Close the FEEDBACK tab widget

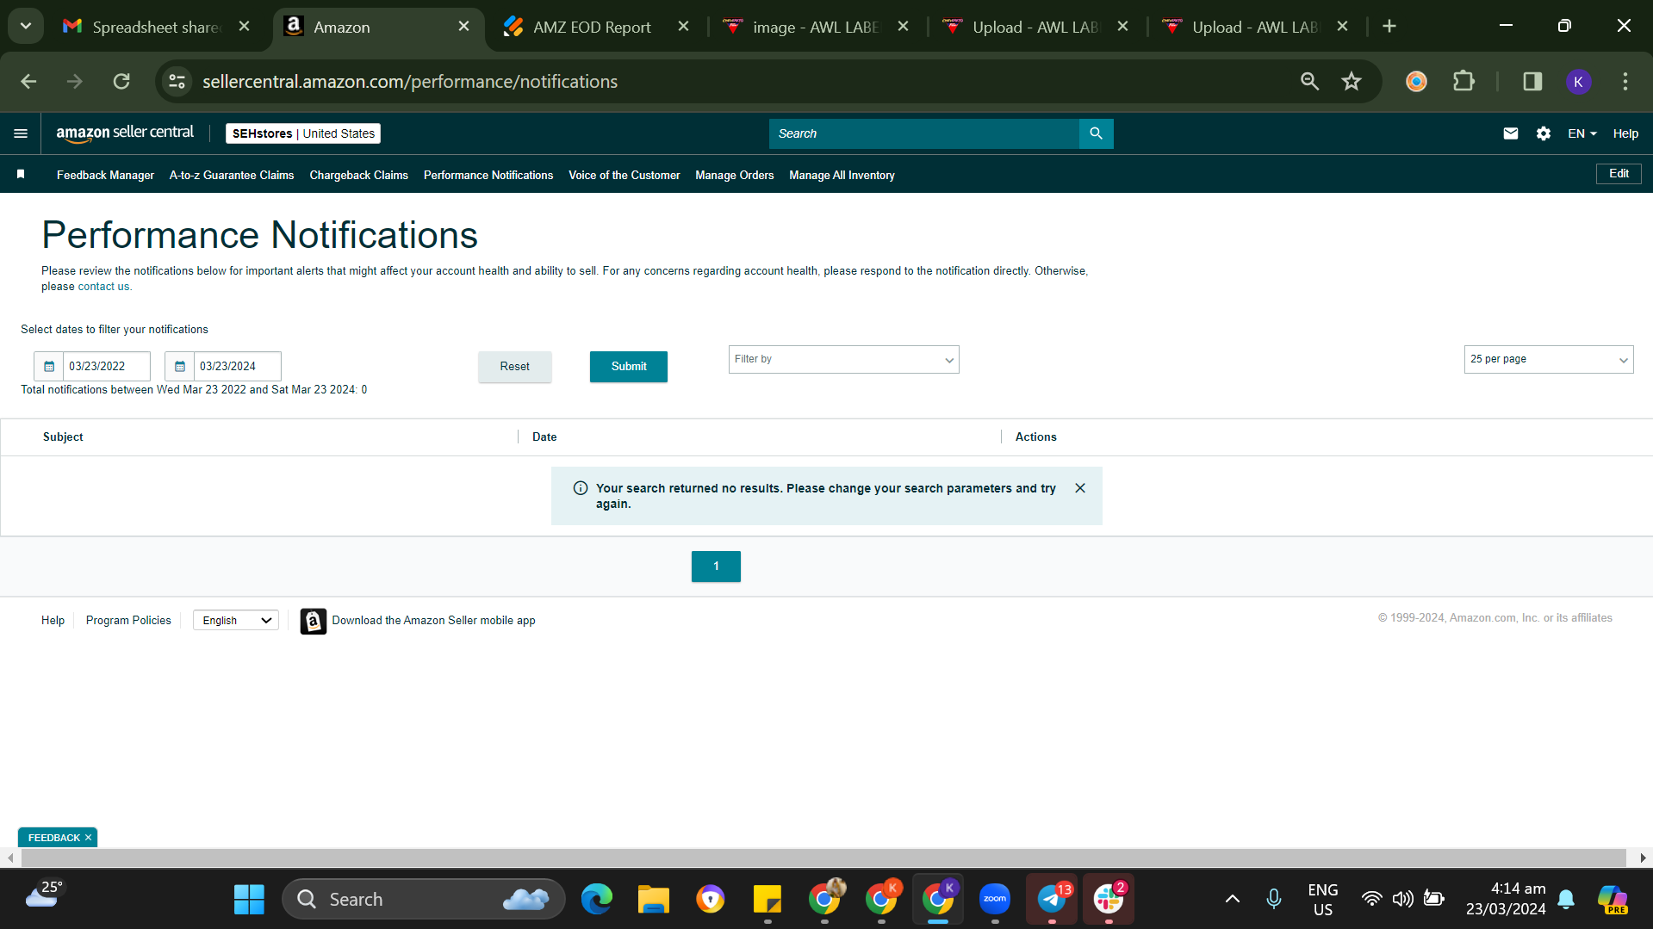88,837
